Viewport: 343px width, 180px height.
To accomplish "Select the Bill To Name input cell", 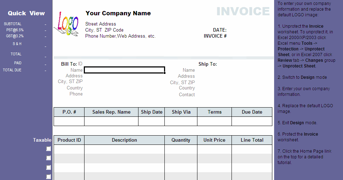I will pyautogui.click(x=125, y=70).
